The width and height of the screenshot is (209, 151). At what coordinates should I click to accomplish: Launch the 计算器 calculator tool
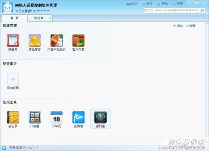pos(35,117)
